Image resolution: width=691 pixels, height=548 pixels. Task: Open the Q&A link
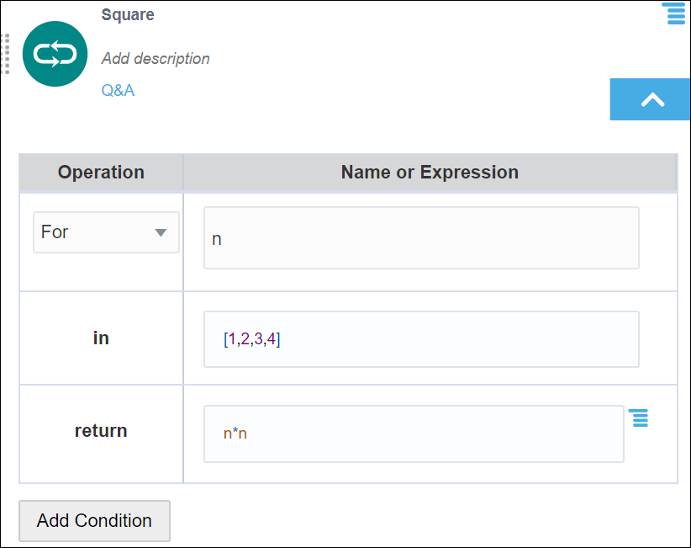point(118,90)
